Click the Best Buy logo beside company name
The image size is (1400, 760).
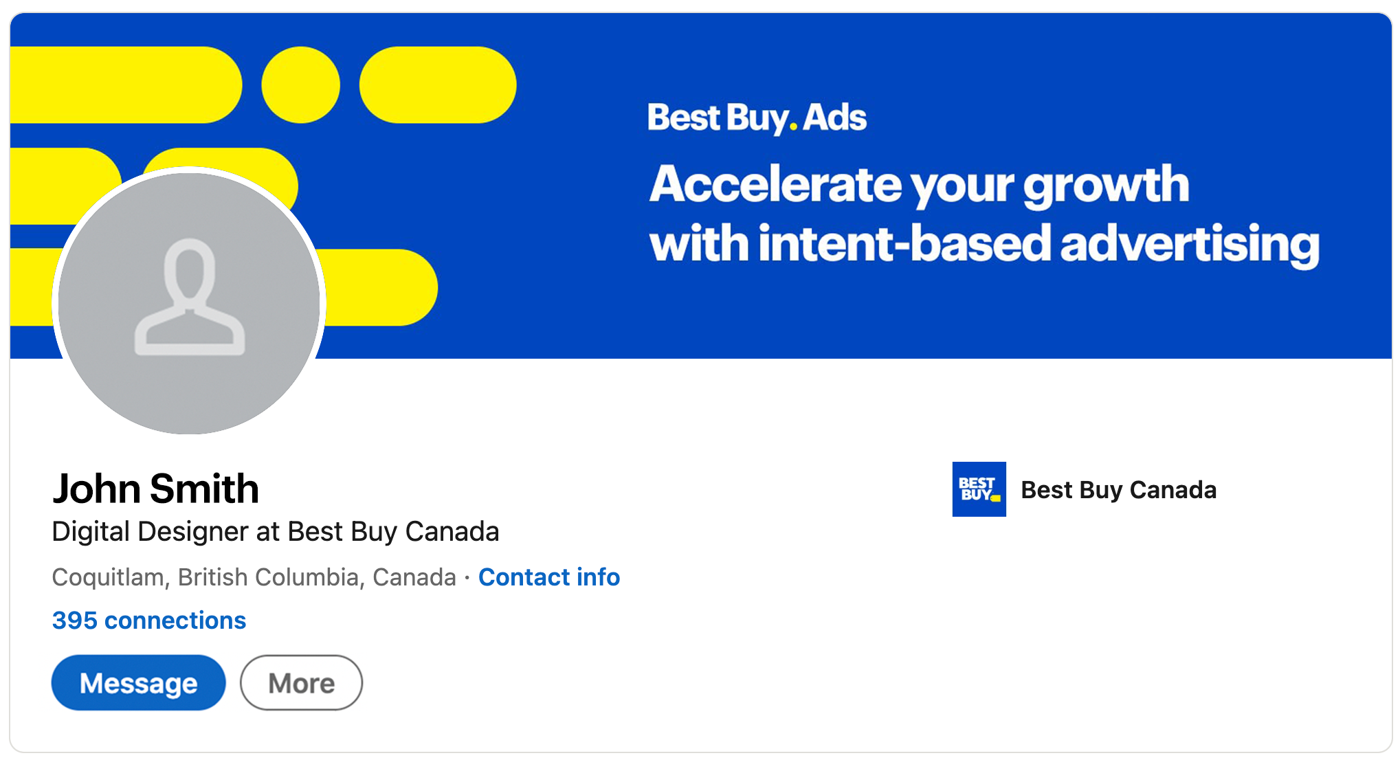(x=978, y=489)
